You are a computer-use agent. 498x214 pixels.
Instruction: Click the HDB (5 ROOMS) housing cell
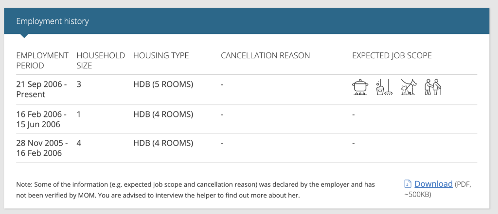coord(163,84)
